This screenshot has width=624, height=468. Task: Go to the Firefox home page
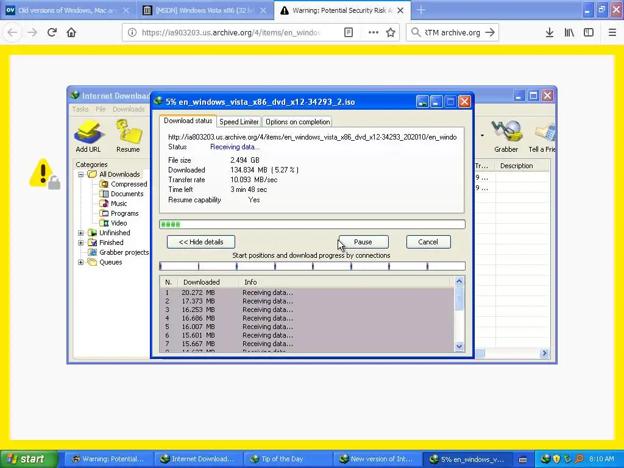[71, 33]
